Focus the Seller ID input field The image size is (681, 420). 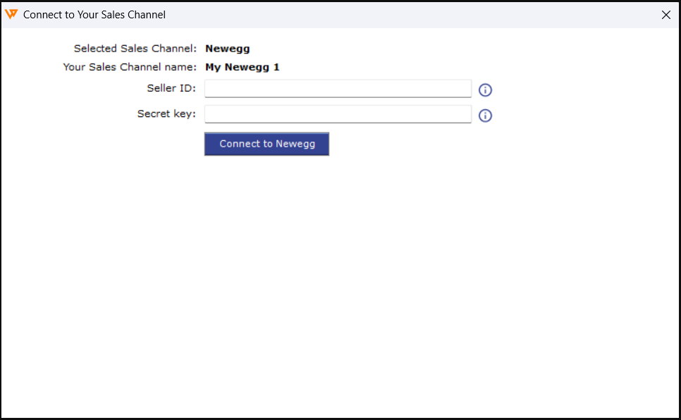point(338,89)
